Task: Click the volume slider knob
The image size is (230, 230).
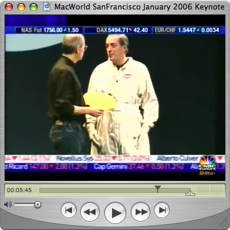Action: [38, 205]
